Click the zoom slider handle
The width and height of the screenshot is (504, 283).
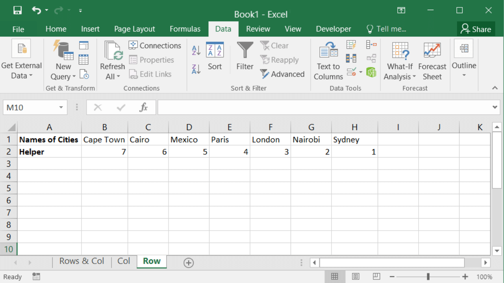[428, 277]
